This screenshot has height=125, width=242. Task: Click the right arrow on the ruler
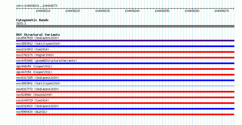234,9
